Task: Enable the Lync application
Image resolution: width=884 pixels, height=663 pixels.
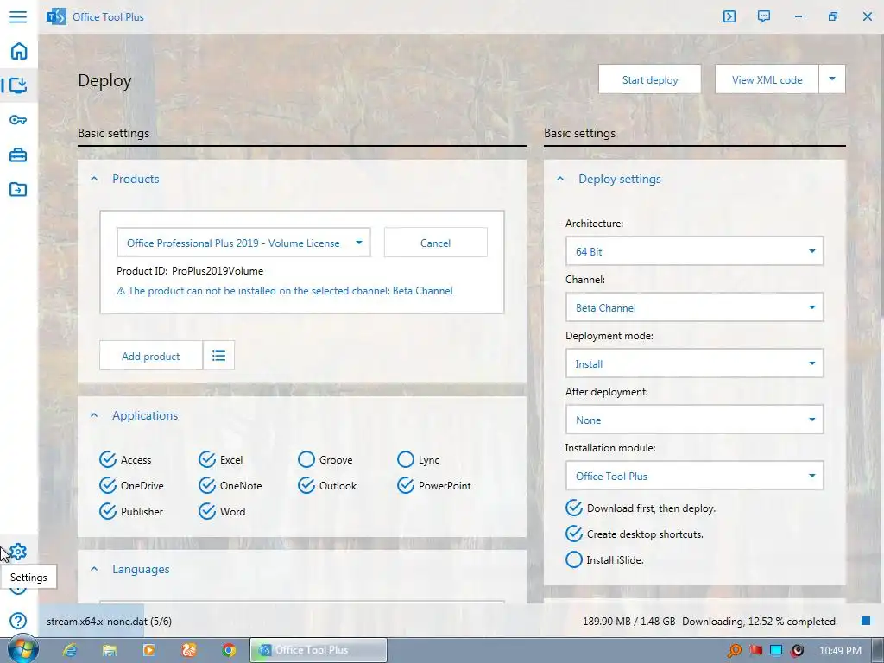Action: point(406,459)
